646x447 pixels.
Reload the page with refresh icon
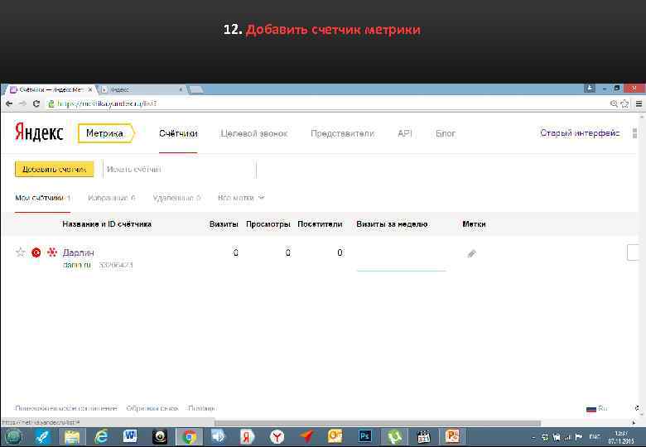tap(36, 103)
